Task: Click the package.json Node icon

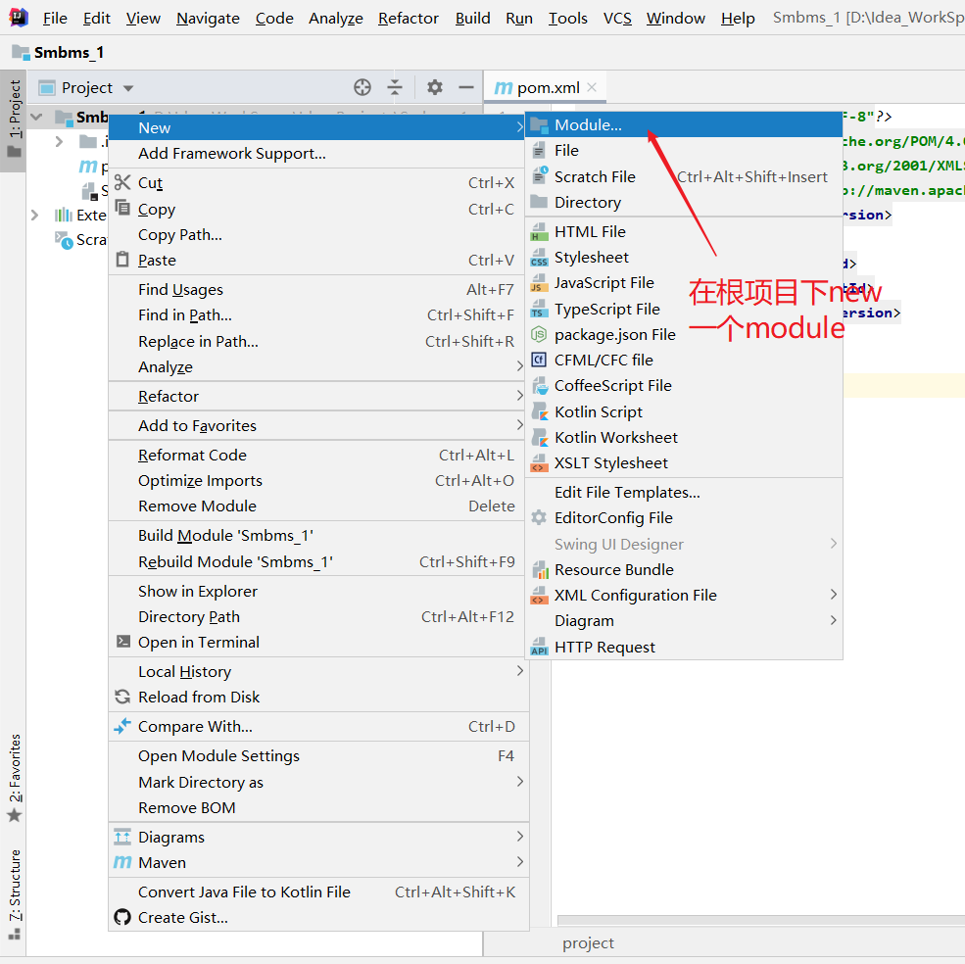Action: [539, 334]
